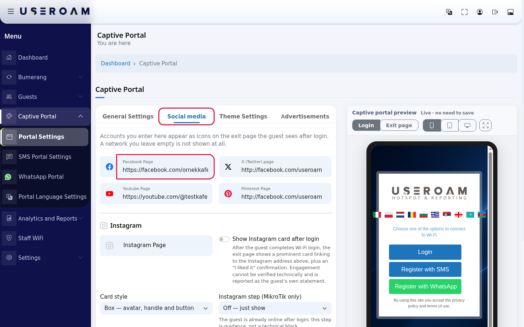The height and width of the screenshot is (327, 524).
Task: Collapse the Captive Portal sidebar menu
Action: click(45, 116)
